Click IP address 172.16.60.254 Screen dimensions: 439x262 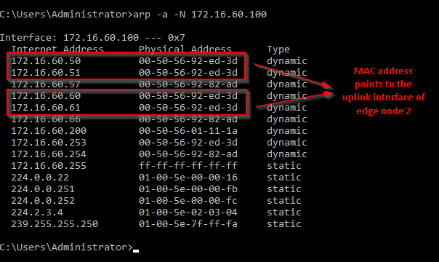(49, 154)
